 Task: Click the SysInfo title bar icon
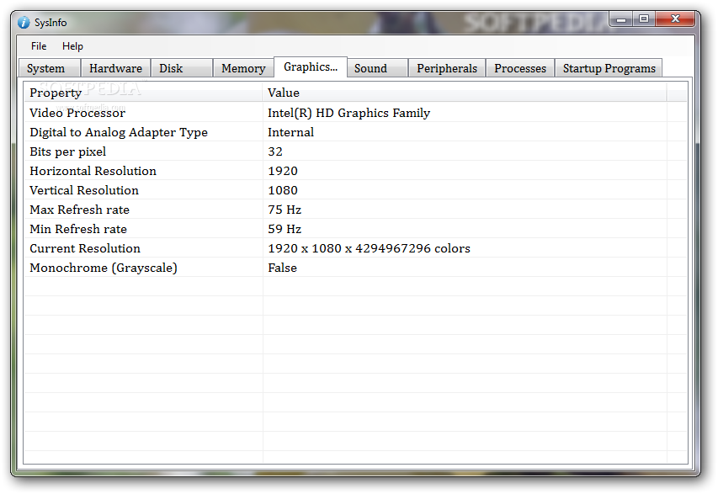[24, 23]
